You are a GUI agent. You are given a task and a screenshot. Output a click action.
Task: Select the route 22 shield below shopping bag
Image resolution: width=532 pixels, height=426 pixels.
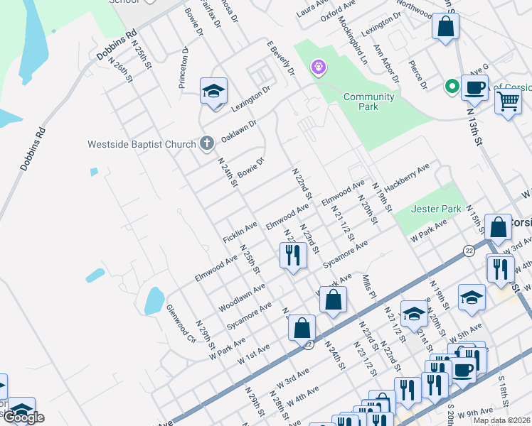pyautogui.click(x=308, y=345)
